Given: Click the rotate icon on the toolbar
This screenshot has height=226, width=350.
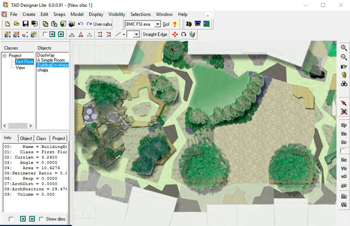Looking at the screenshot, I should (184, 34).
